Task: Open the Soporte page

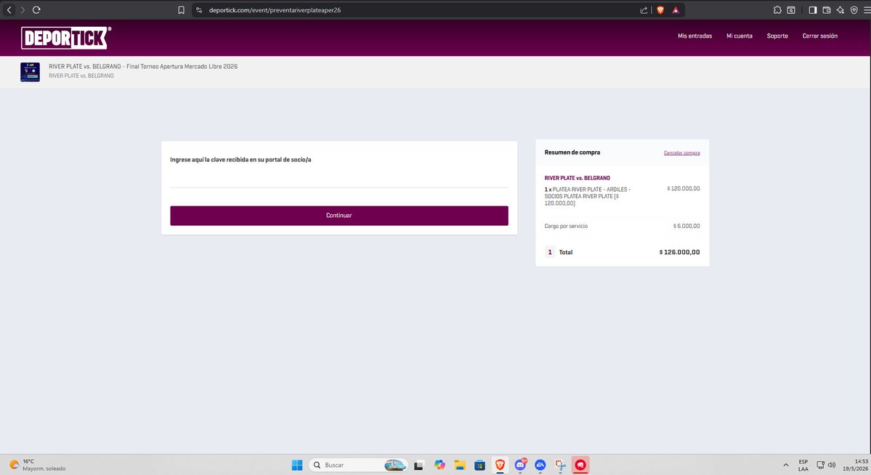Action: tap(777, 36)
